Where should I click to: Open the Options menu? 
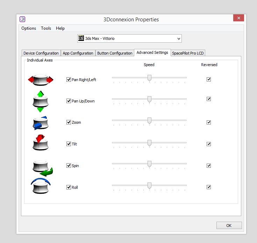click(29, 28)
